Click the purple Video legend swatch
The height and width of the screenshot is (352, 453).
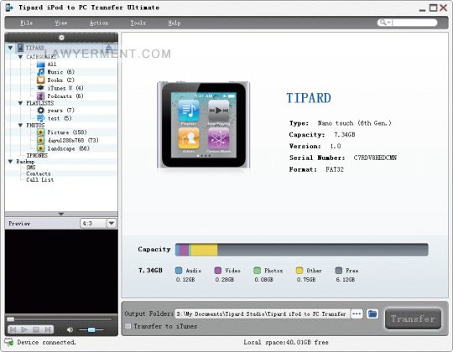218,271
